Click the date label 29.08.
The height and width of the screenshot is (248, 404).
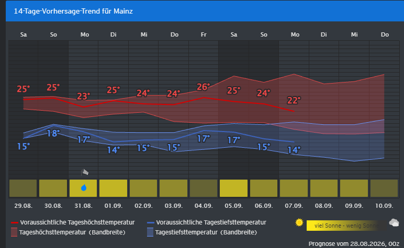coord(23,206)
